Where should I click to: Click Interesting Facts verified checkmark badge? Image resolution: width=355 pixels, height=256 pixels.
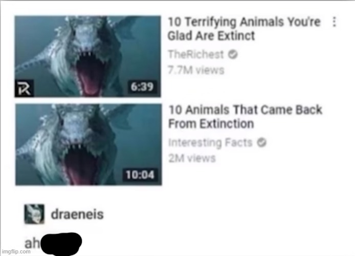click(262, 142)
